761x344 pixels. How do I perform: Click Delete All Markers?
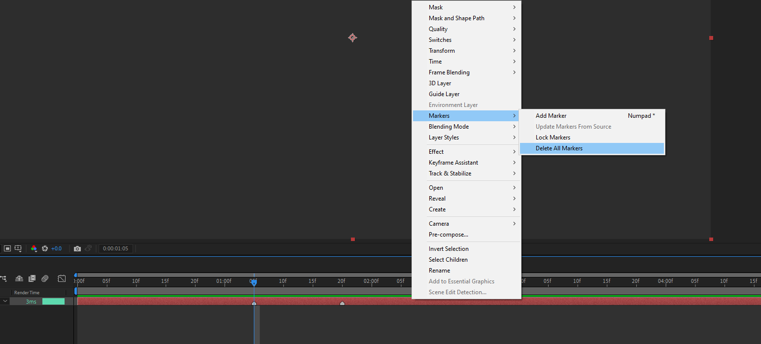point(559,148)
